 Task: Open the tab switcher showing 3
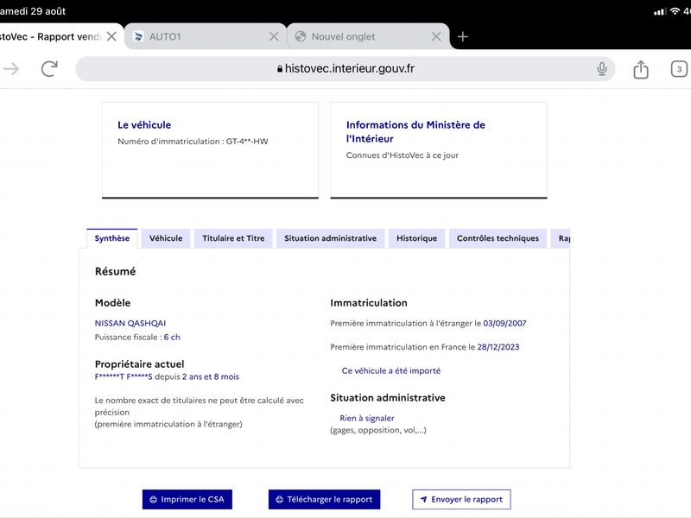(x=679, y=69)
